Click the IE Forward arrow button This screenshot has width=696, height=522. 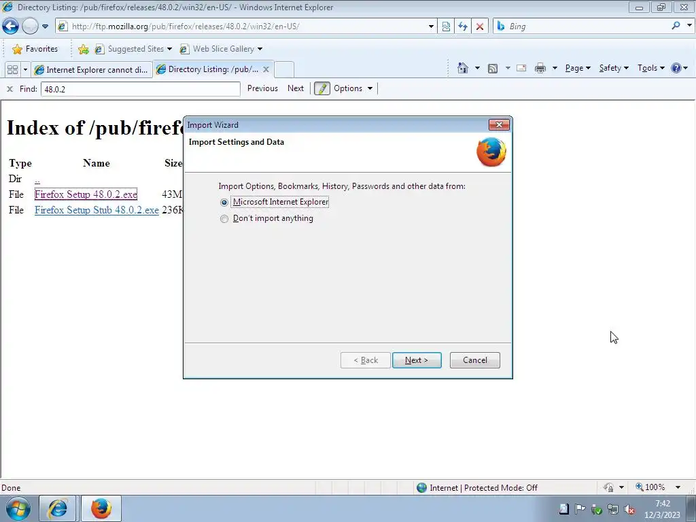(x=30, y=27)
